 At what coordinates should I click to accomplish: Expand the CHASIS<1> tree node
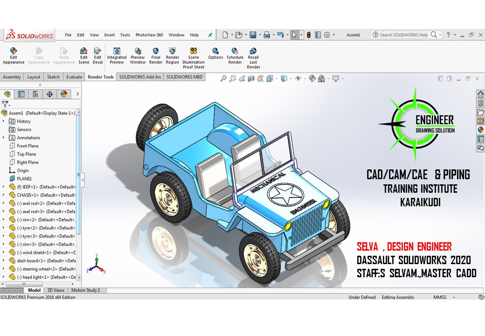point(3,195)
